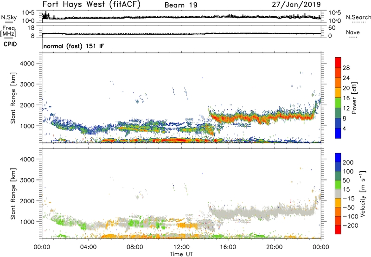Select the "Freq. [MHz]" axis label
This screenshot has width=371, height=257.
pos(8,31)
